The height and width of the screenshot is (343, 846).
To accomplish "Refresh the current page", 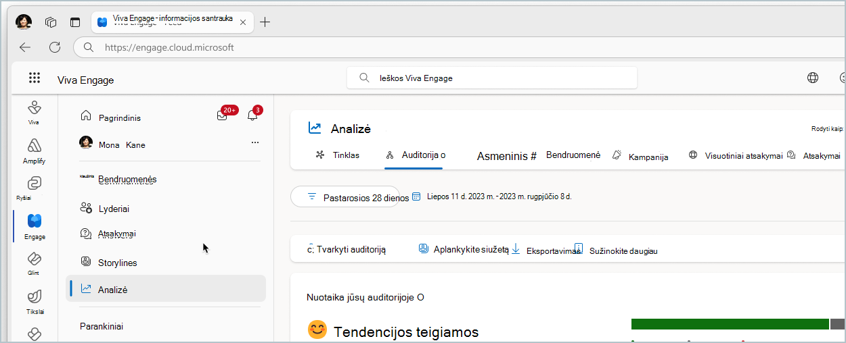I will [x=55, y=47].
